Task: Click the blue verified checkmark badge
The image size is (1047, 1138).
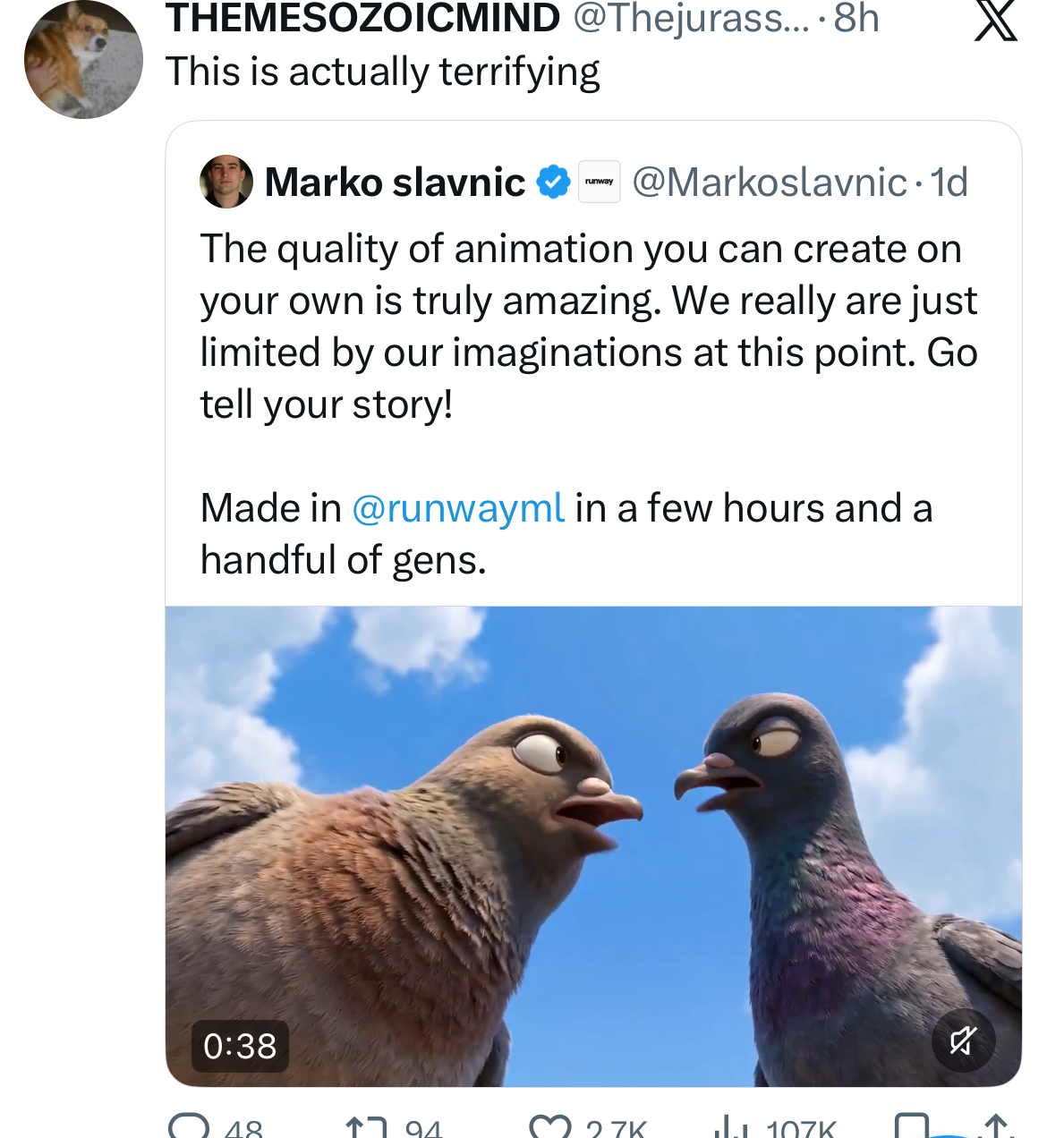Action: [553, 183]
